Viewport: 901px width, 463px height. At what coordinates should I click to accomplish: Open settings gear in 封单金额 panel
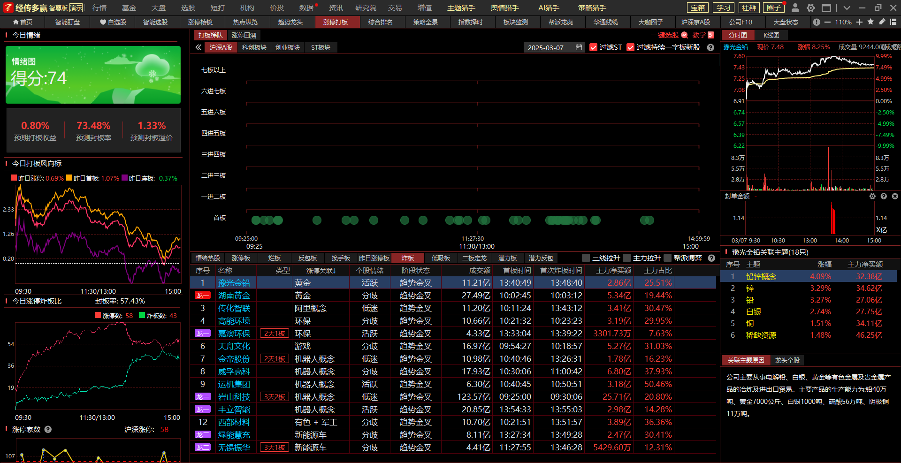coord(872,196)
